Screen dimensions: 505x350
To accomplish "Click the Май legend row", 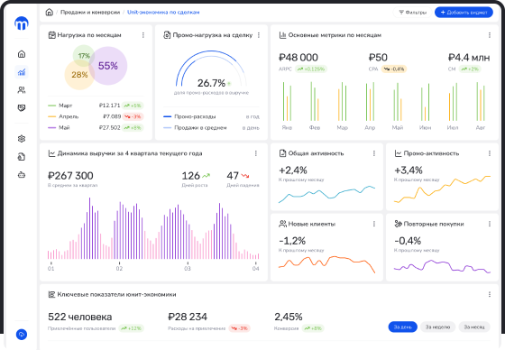I will point(96,127).
